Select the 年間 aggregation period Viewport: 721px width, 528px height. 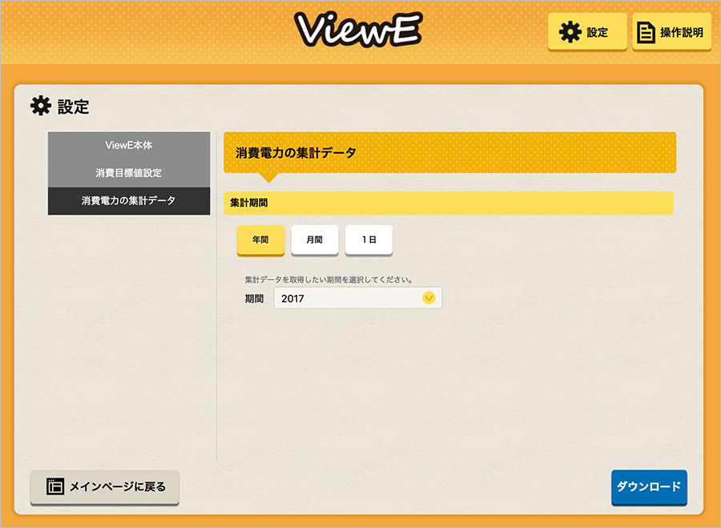pos(260,240)
